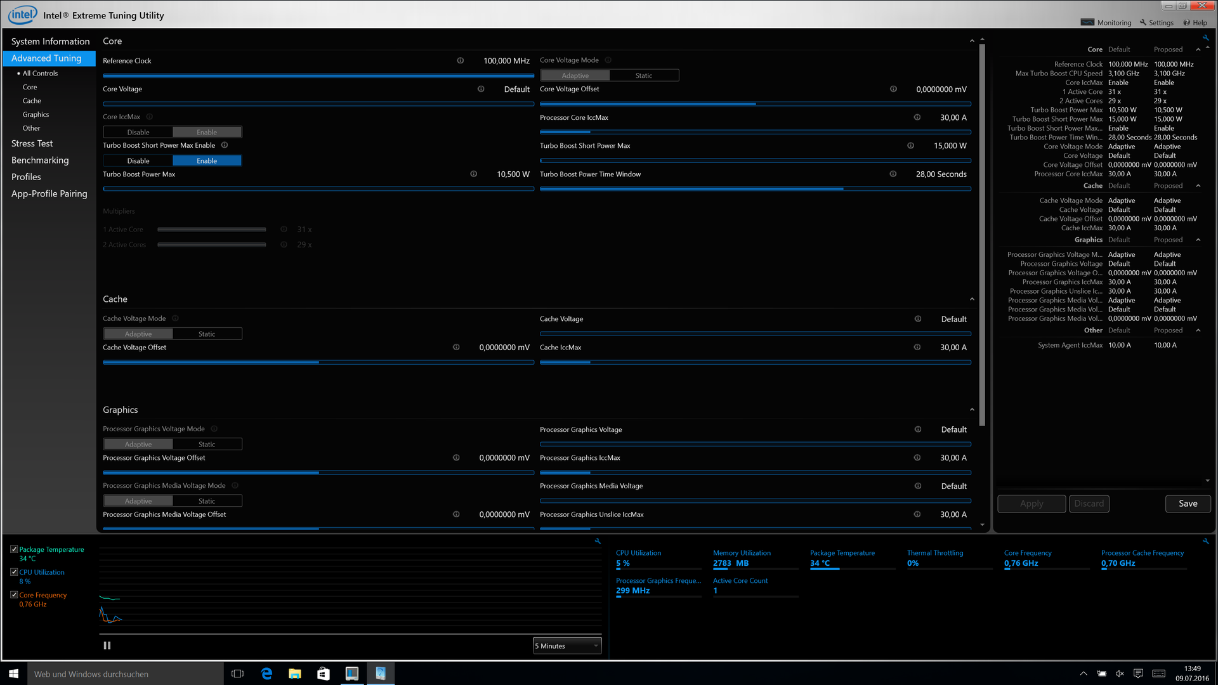This screenshot has height=685, width=1218.
Task: Show hidden icons in the system tray
Action: pyautogui.click(x=1084, y=674)
